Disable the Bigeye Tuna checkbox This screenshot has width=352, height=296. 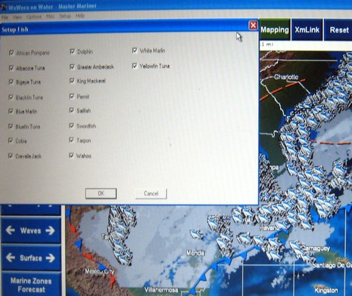[x=11, y=82]
